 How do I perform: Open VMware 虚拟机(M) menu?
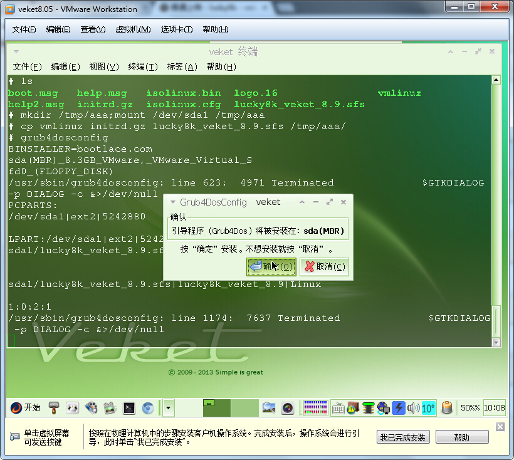[x=133, y=29]
